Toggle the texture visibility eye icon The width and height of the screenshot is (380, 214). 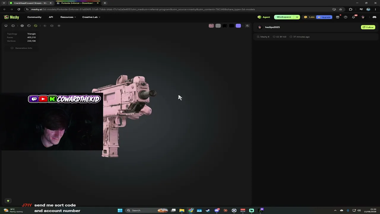pos(247,26)
